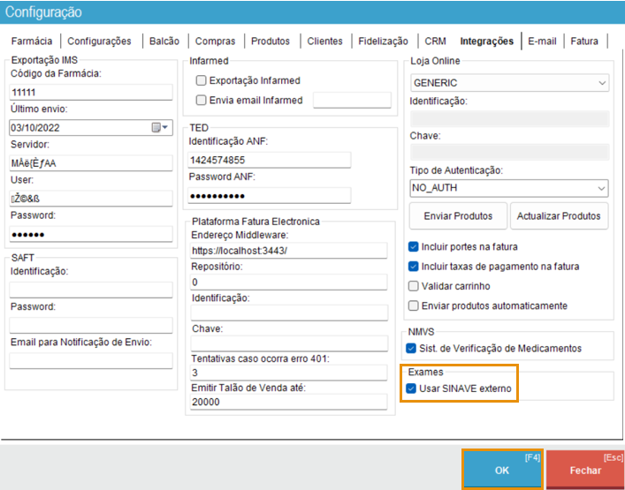The image size is (625, 490).
Task: Open the Fidelização tab
Action: click(x=383, y=41)
